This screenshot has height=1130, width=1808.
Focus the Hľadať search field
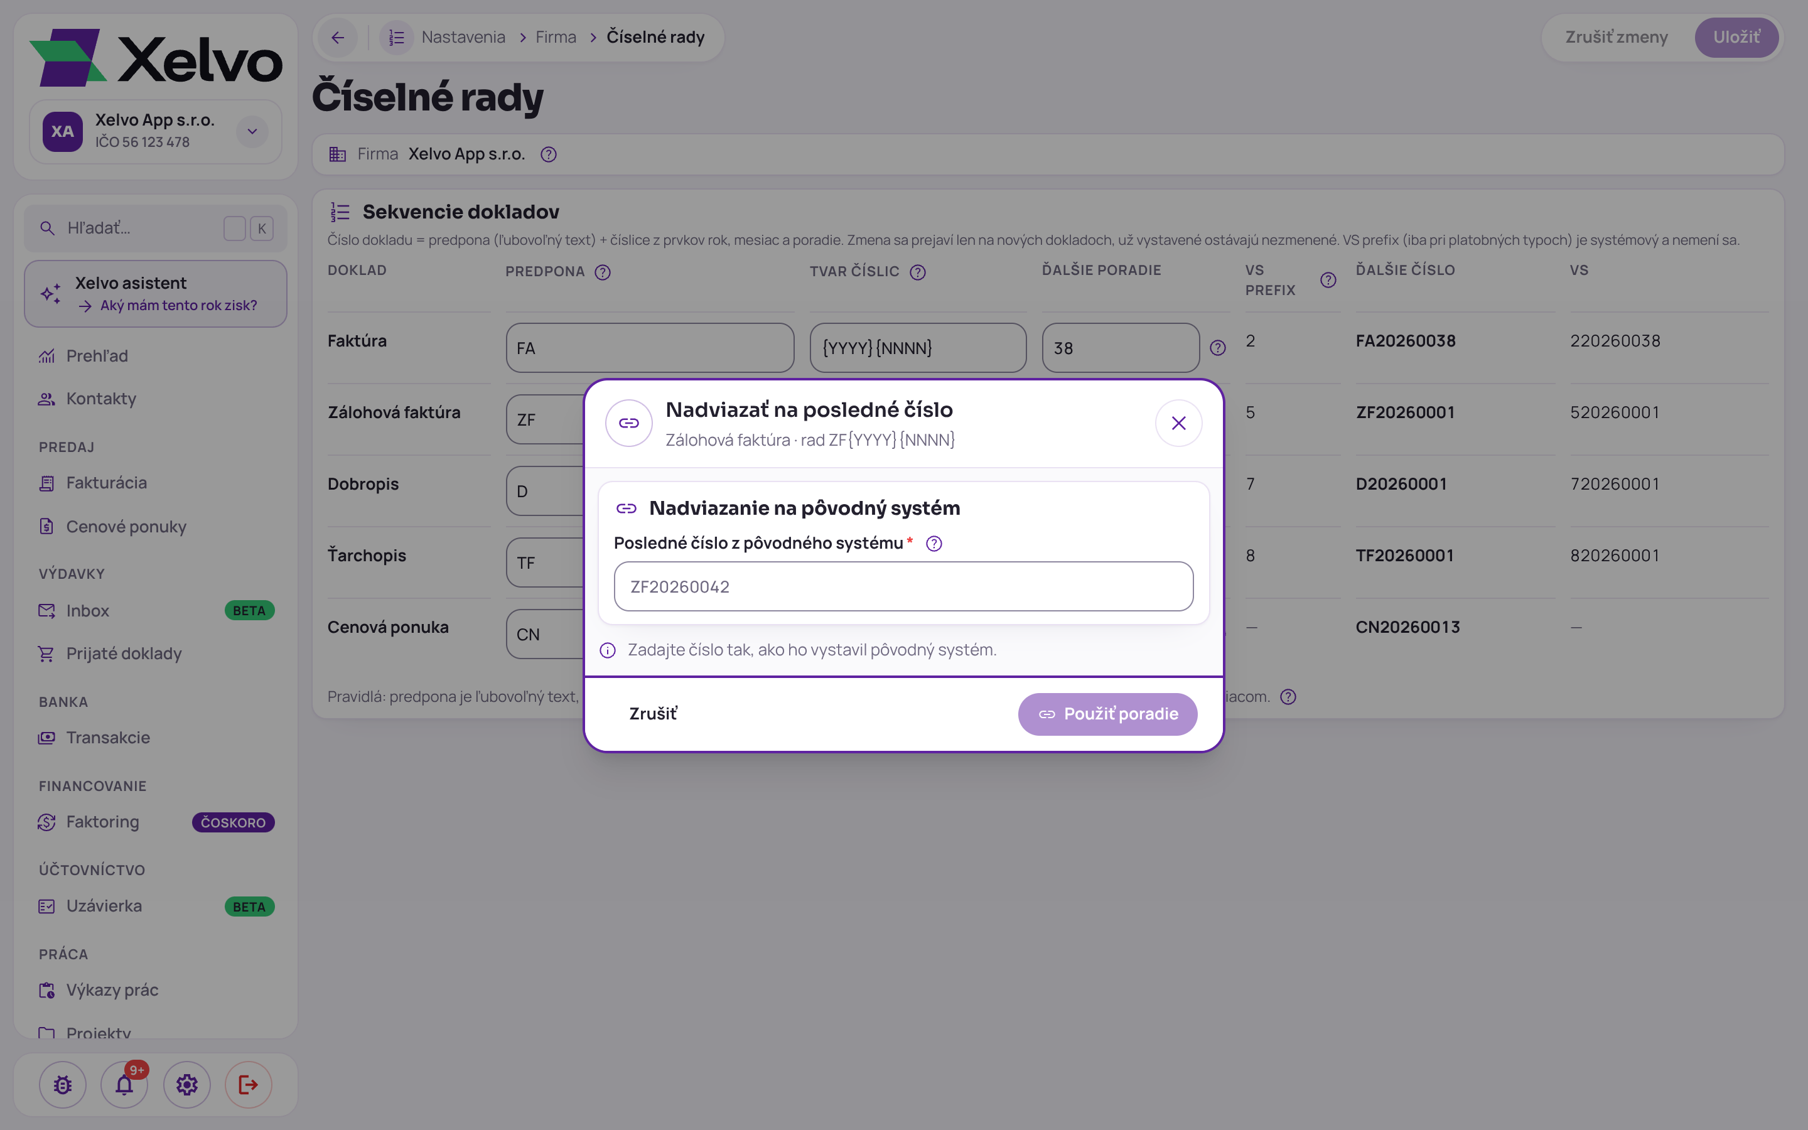point(156,228)
